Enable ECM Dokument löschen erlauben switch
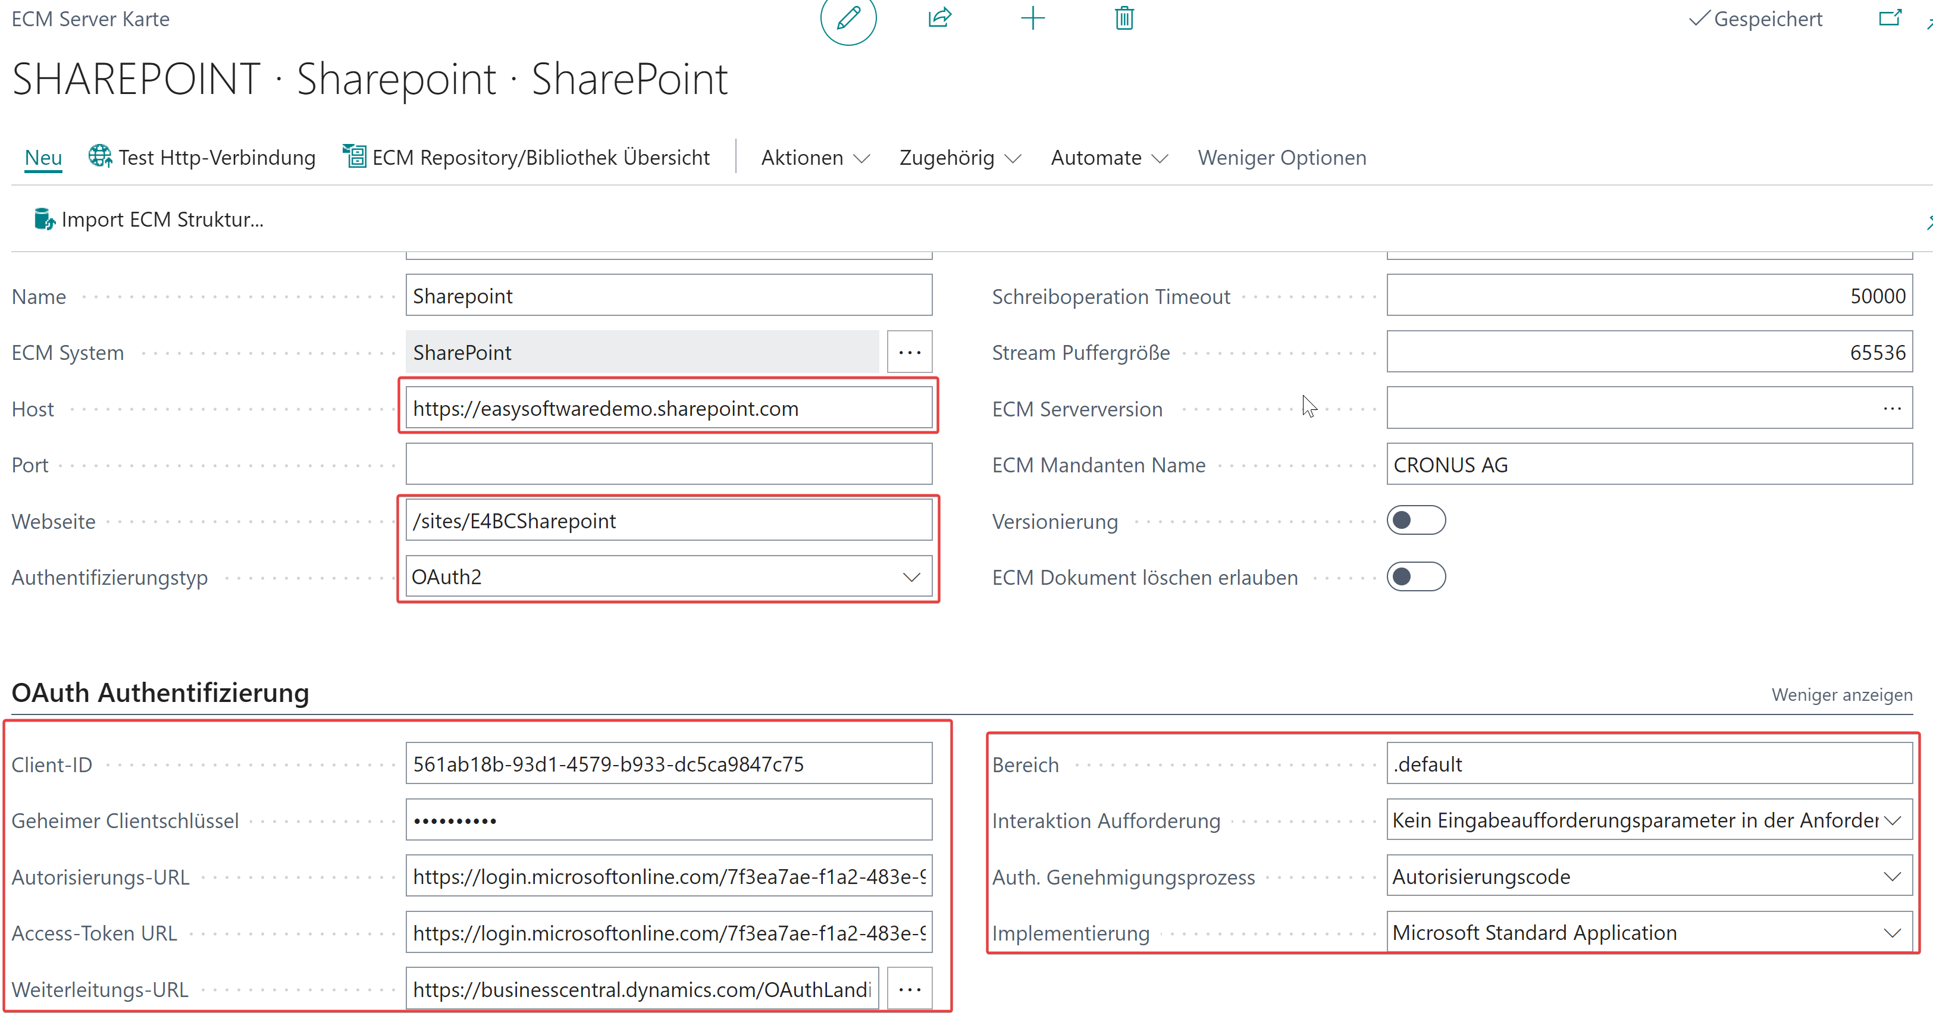The height and width of the screenshot is (1025, 1933). (1415, 577)
